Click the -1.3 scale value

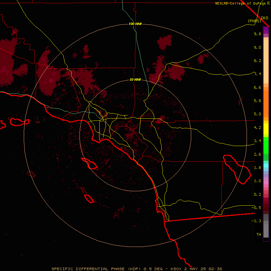(x=256, y=221)
